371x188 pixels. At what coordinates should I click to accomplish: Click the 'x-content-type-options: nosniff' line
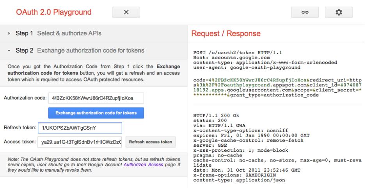[241, 130]
